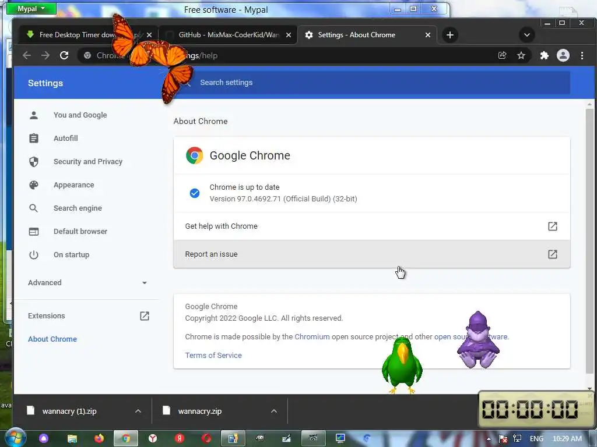Show hidden system tray icons arrow
This screenshot has height=447, width=597.
tap(489, 439)
